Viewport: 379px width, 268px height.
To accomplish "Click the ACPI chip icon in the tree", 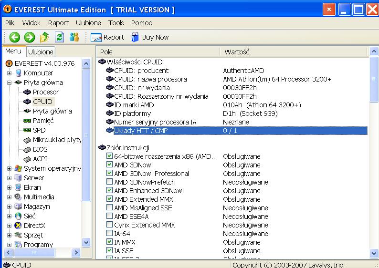I will pyautogui.click(x=27, y=159).
